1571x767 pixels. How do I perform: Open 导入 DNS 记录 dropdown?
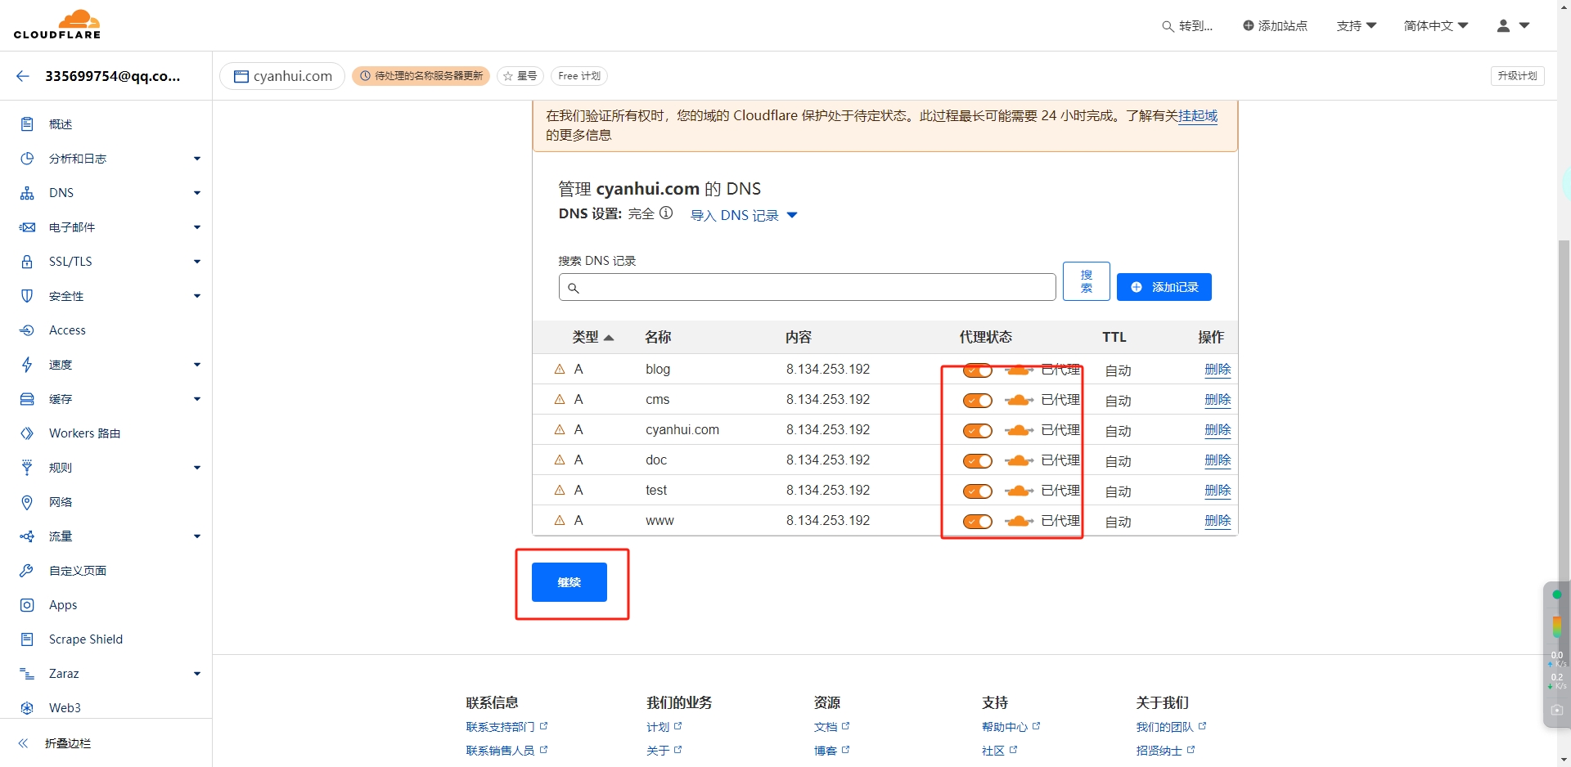pos(744,215)
